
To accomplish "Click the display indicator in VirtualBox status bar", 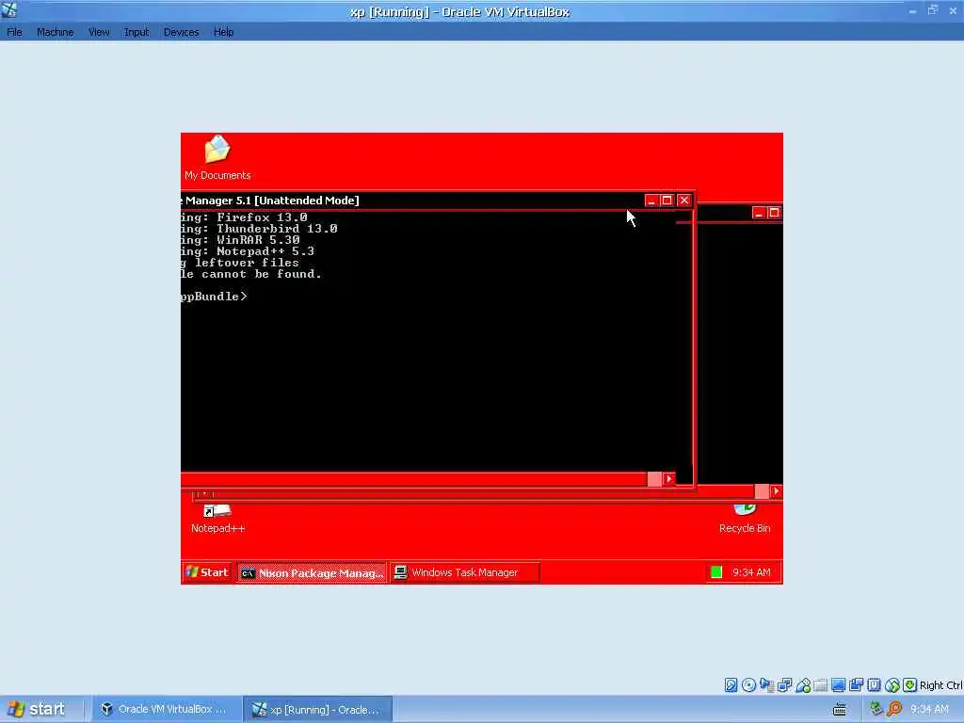I will pos(838,685).
